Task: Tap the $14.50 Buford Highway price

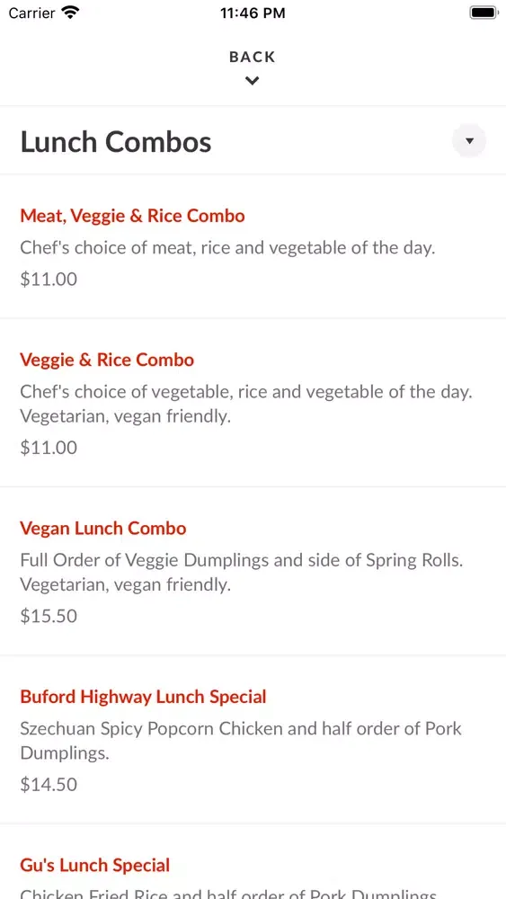Action: [x=49, y=784]
